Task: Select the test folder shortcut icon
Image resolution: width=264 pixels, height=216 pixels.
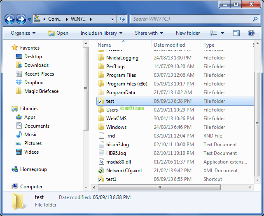Action: pos(101,101)
